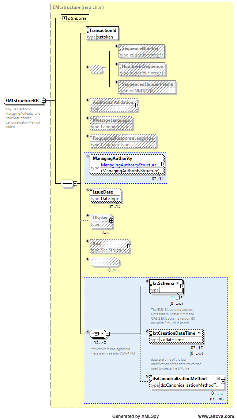Click the xs:token type label
This screenshot has height=419, width=237.
(x=105, y=37)
